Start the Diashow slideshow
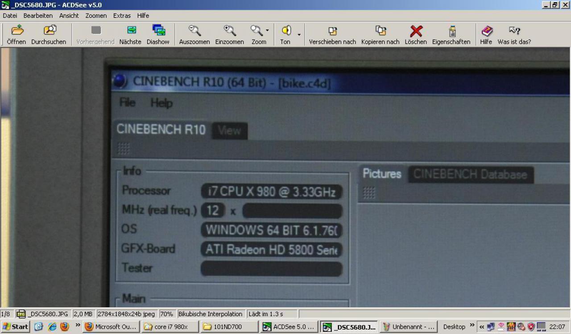This screenshot has height=334, width=571. 158,35
